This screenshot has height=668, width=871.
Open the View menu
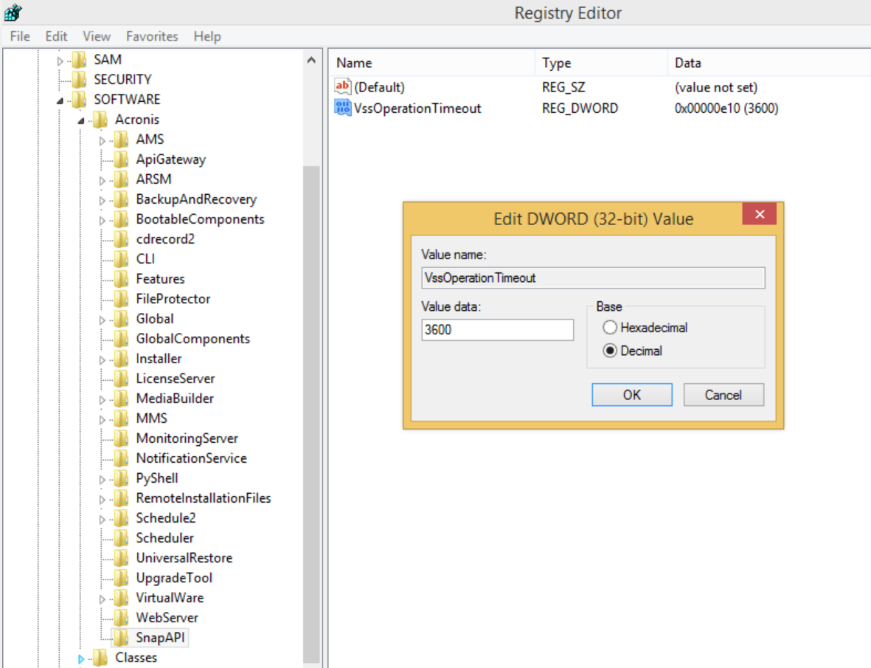tap(97, 36)
